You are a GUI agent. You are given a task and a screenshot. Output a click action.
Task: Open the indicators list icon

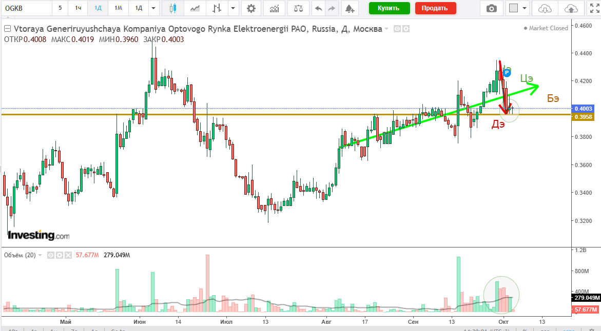274,8
